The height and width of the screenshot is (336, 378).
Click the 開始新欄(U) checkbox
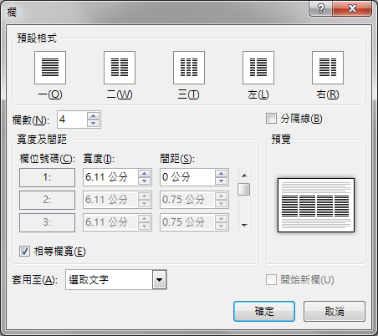(x=271, y=280)
